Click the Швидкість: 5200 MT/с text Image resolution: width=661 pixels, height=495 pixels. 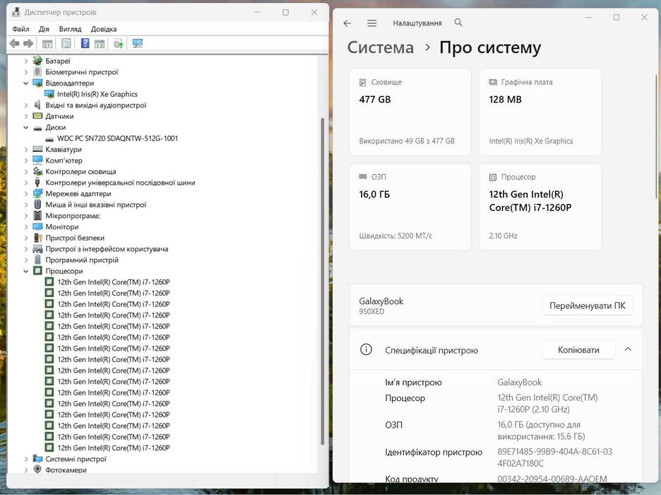click(395, 236)
